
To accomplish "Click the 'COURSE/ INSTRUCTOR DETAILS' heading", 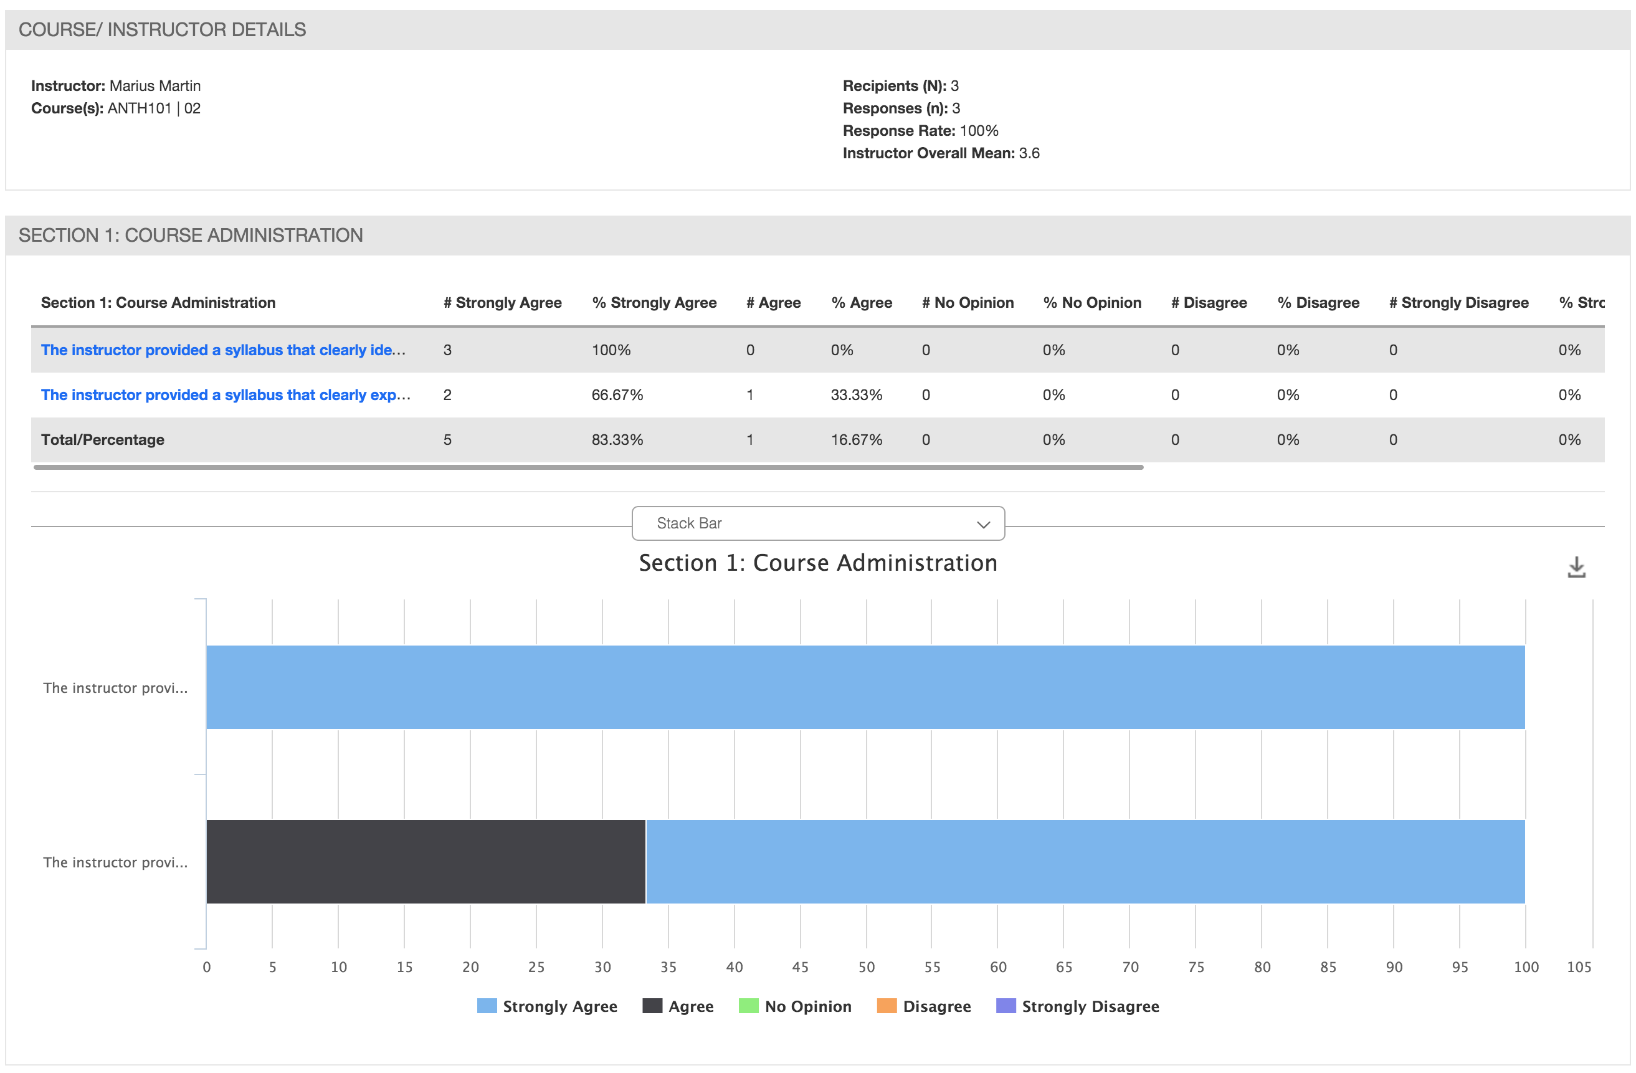I will tap(162, 29).
